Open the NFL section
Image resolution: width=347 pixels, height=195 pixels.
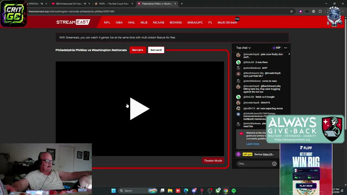(107, 22)
